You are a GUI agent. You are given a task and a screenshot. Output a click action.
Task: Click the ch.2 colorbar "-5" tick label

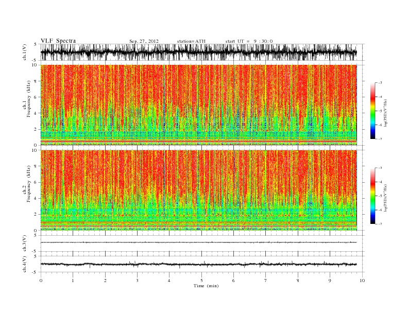coord(380,196)
